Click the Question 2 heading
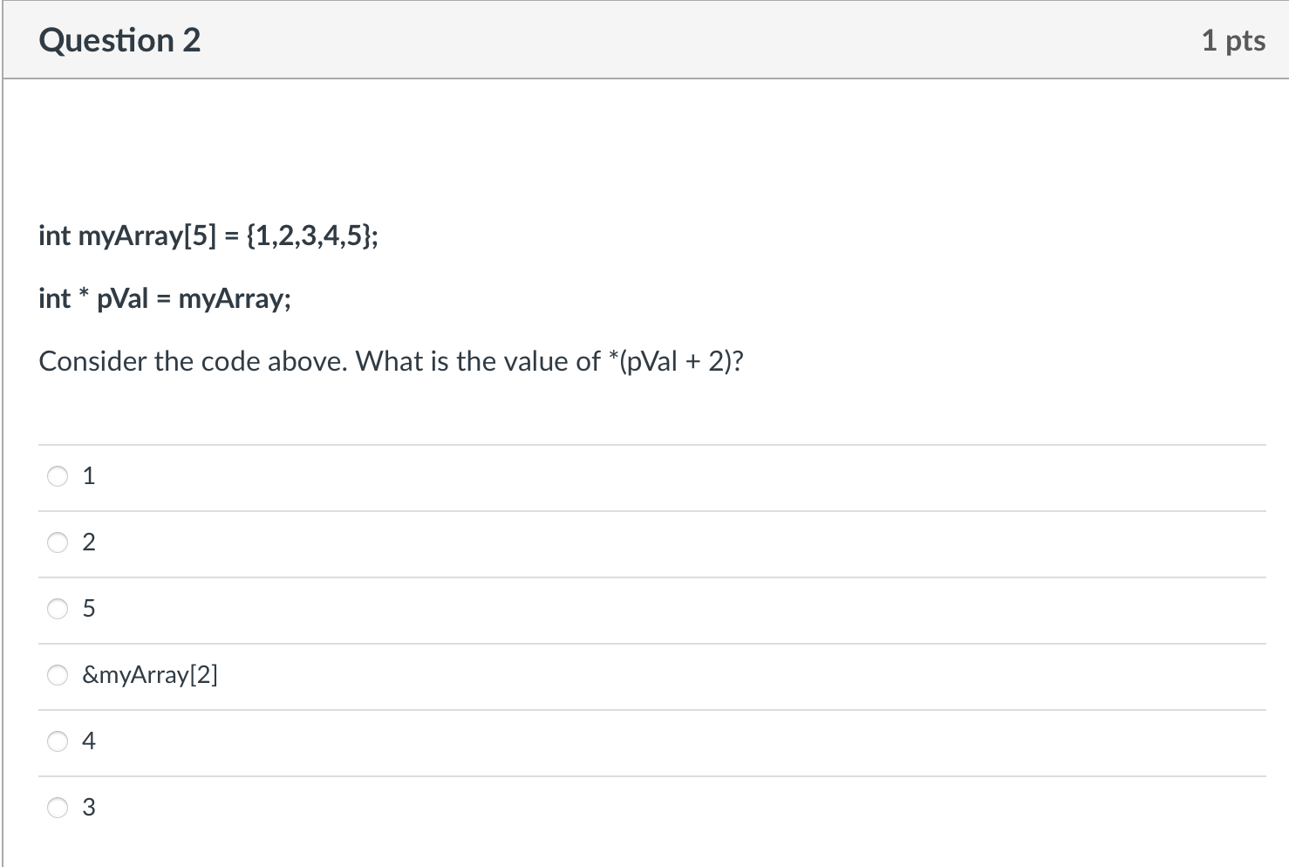The image size is (1289, 867). (119, 40)
